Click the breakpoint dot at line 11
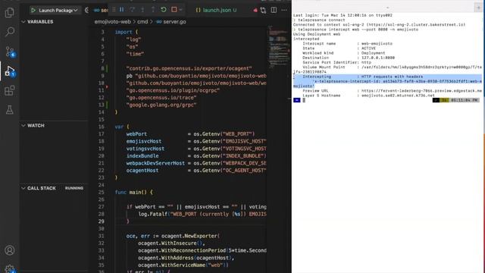Screen dimensions: 485x273 pos(107,87)
